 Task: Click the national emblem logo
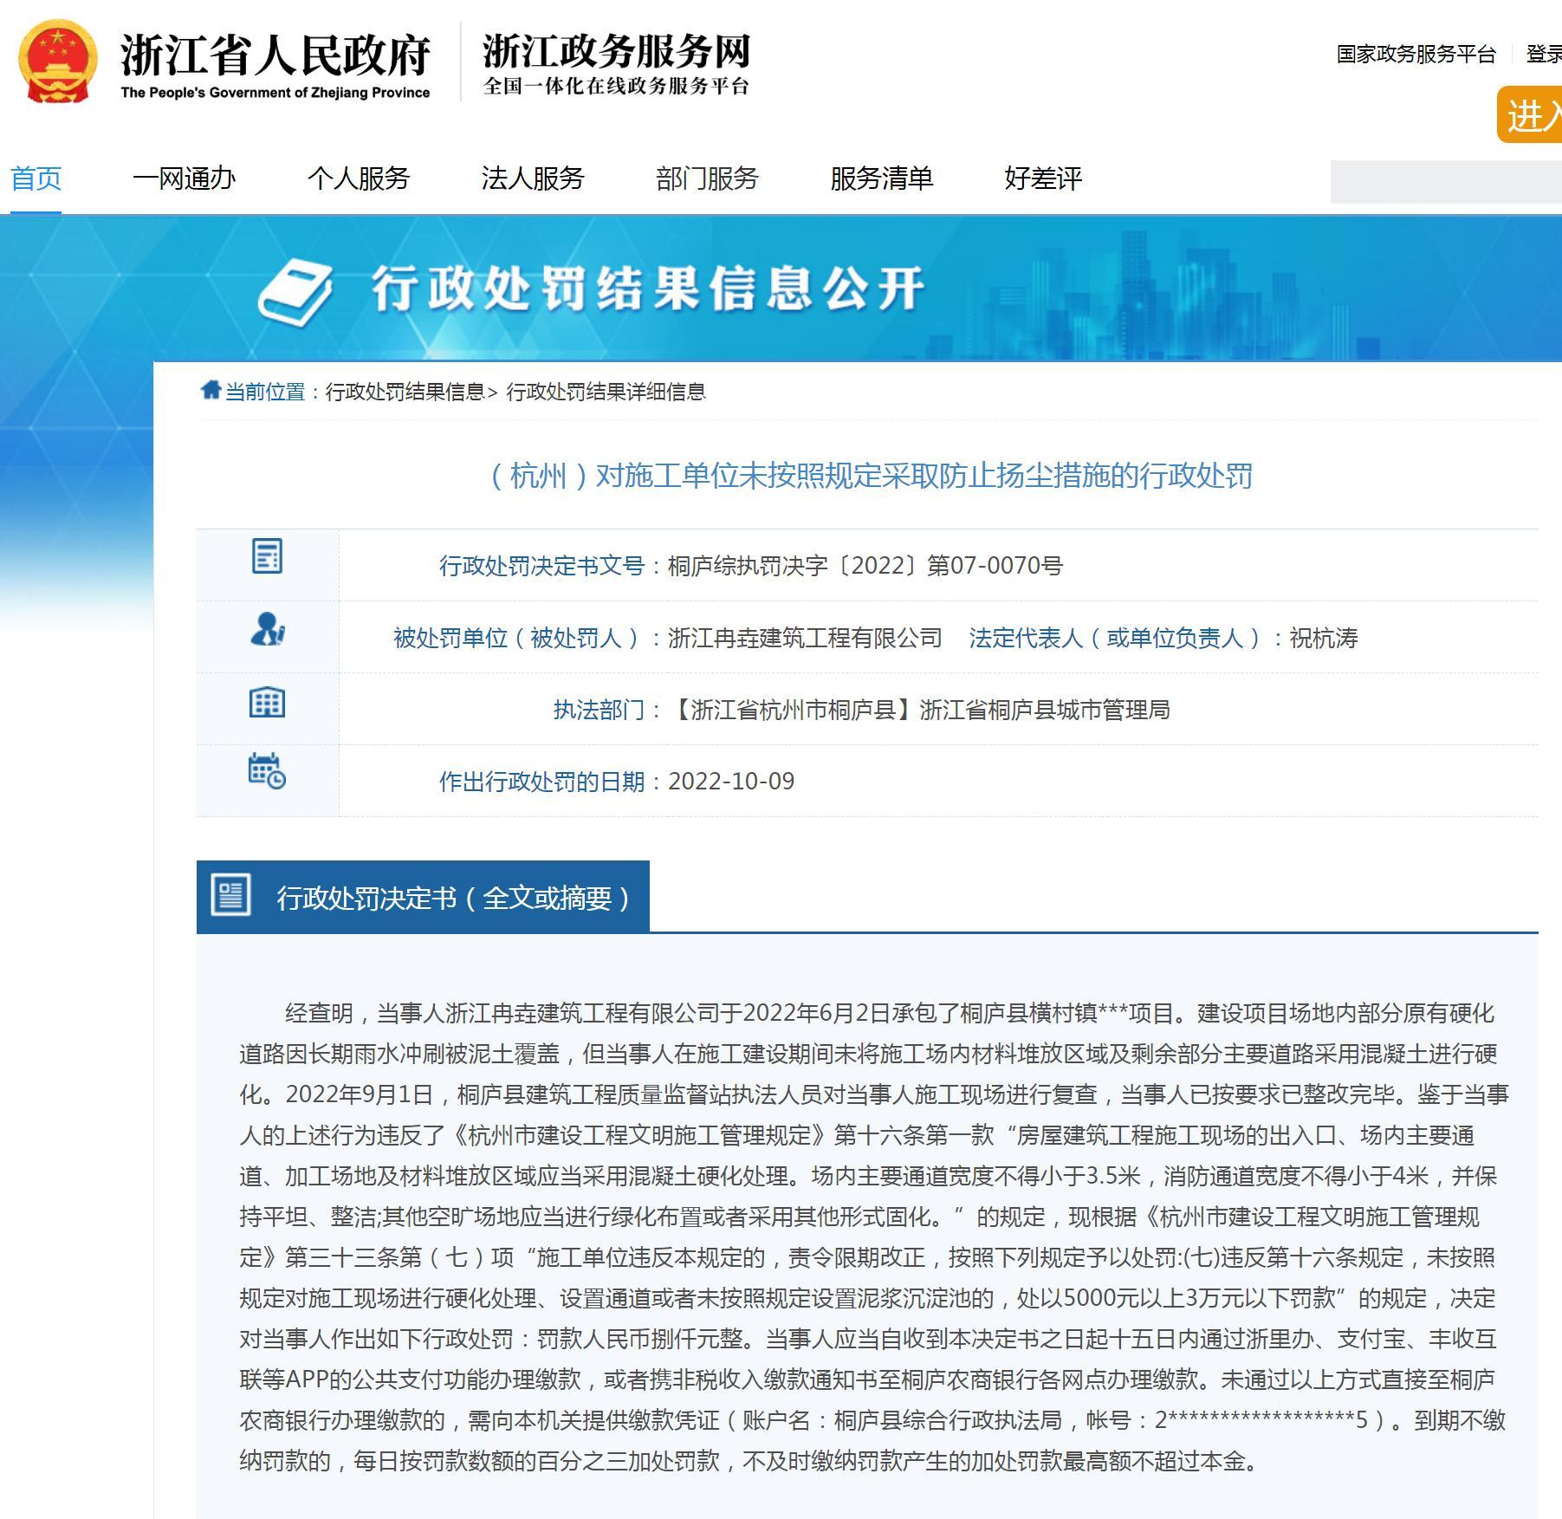(57, 63)
